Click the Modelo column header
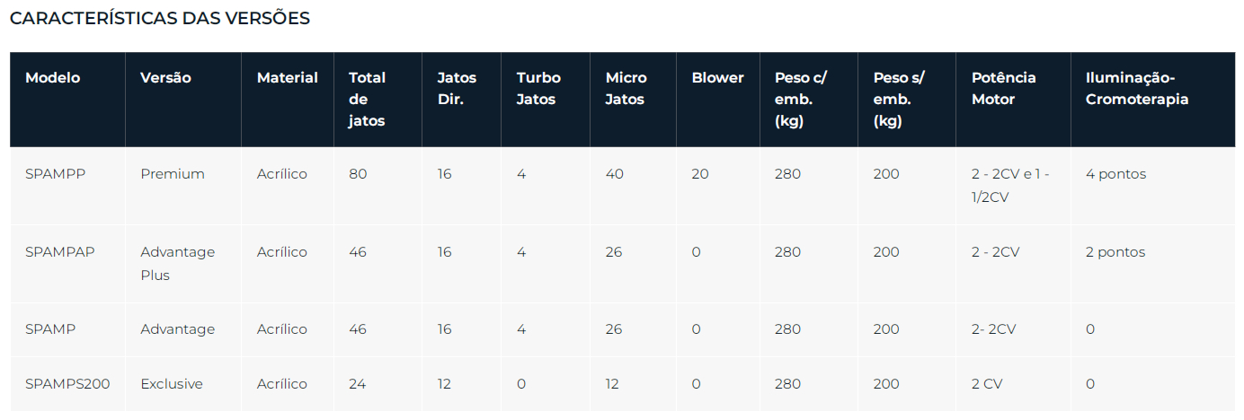1244x420 pixels. click(52, 78)
